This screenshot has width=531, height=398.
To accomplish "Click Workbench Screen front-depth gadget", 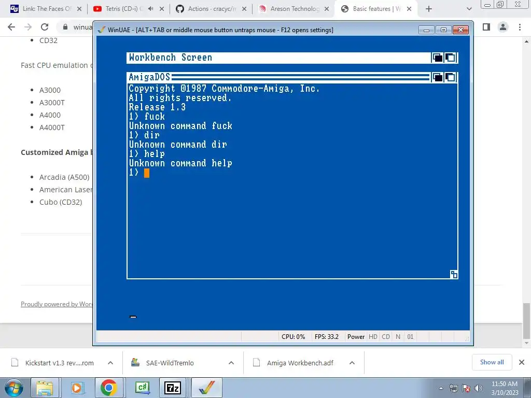I will click(x=451, y=58).
